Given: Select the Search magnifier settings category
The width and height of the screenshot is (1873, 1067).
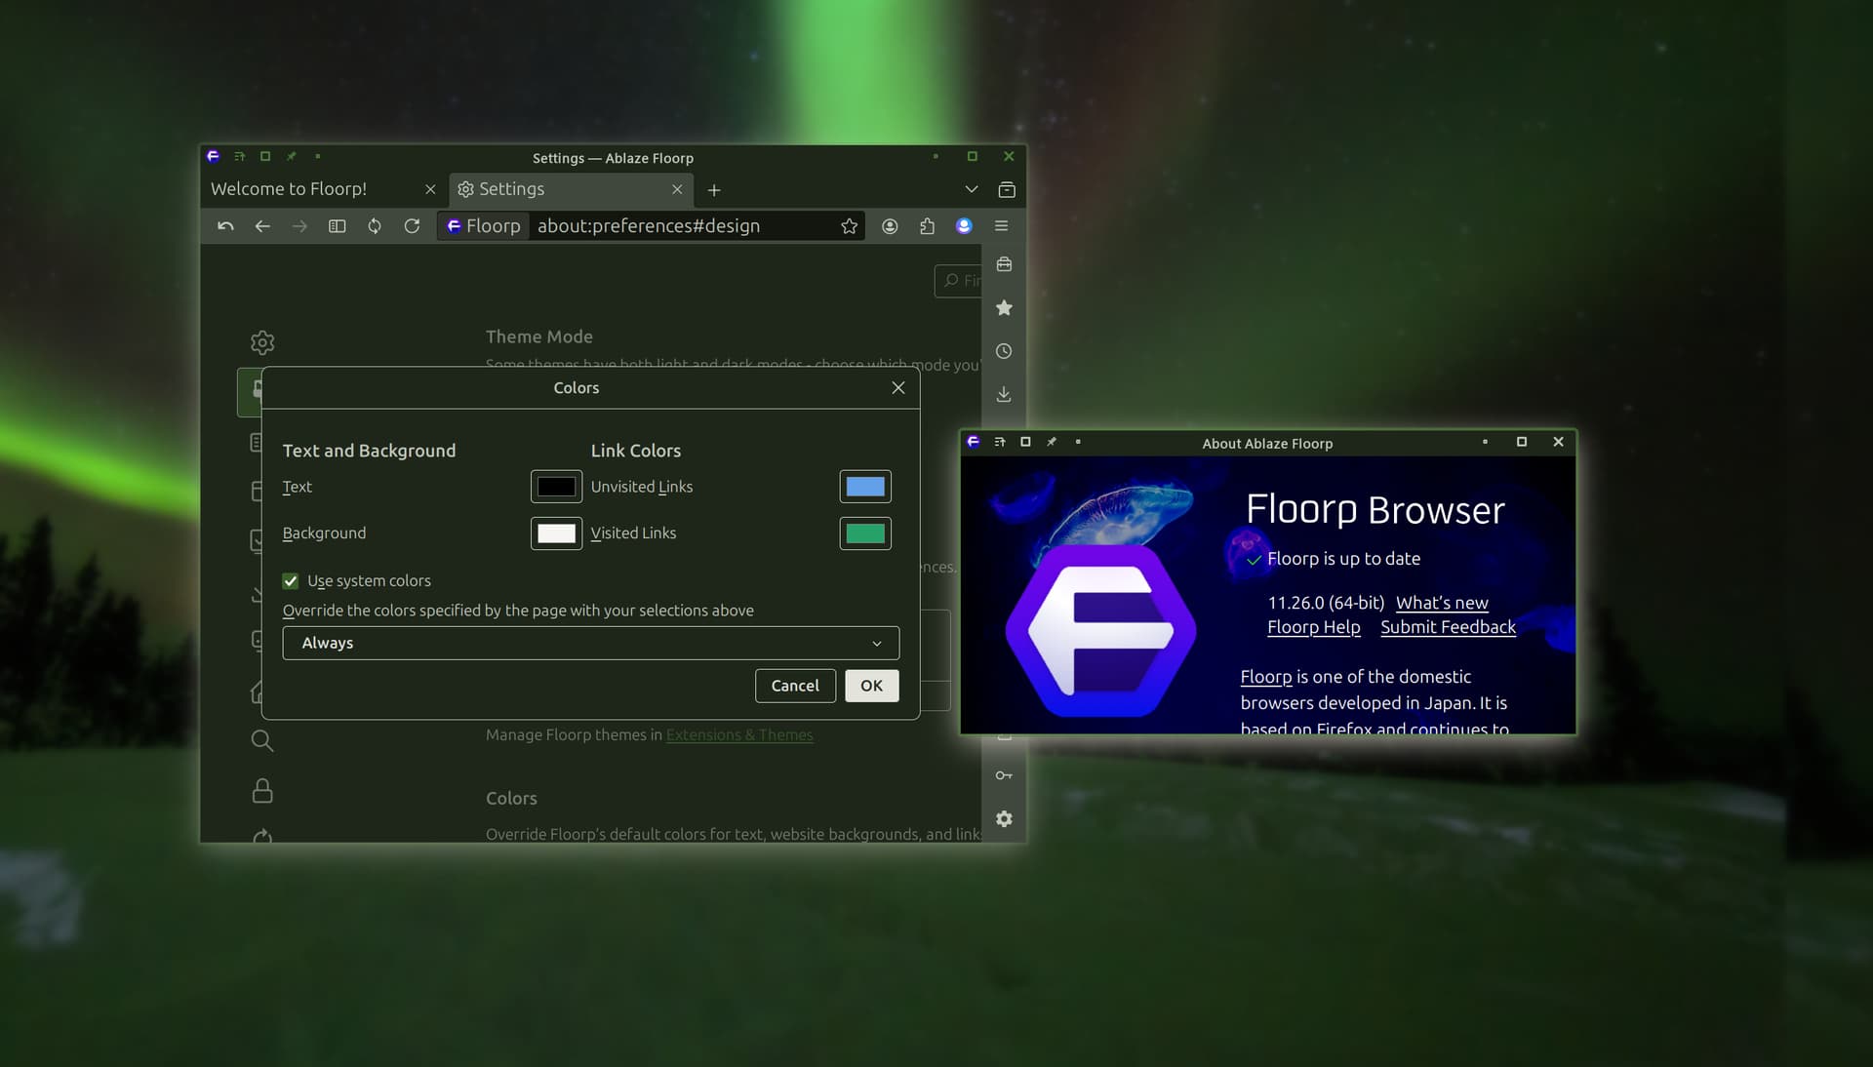Looking at the screenshot, I should (x=262, y=740).
